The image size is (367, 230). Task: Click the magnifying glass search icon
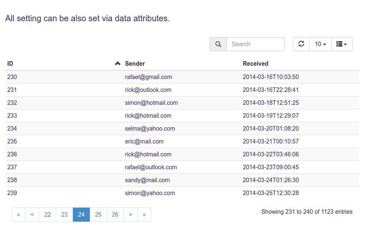[x=218, y=44]
